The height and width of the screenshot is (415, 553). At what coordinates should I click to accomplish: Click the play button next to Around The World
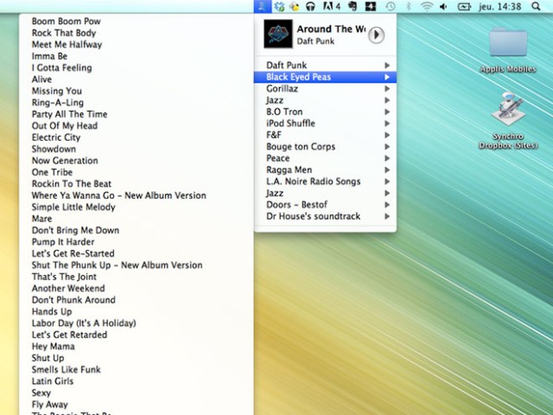pos(376,35)
